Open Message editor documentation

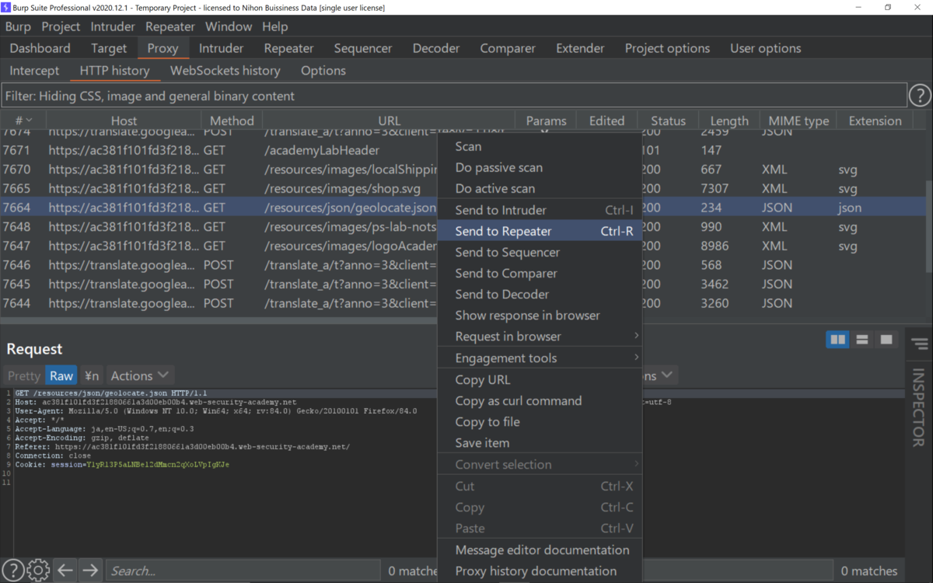540,550
